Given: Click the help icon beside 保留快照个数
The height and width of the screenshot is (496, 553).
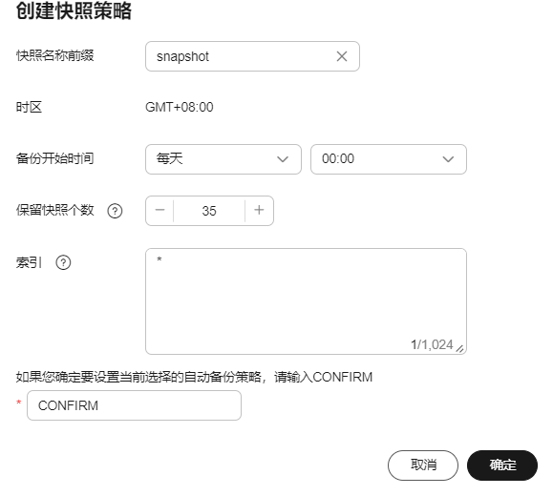Looking at the screenshot, I should coord(115,211).
